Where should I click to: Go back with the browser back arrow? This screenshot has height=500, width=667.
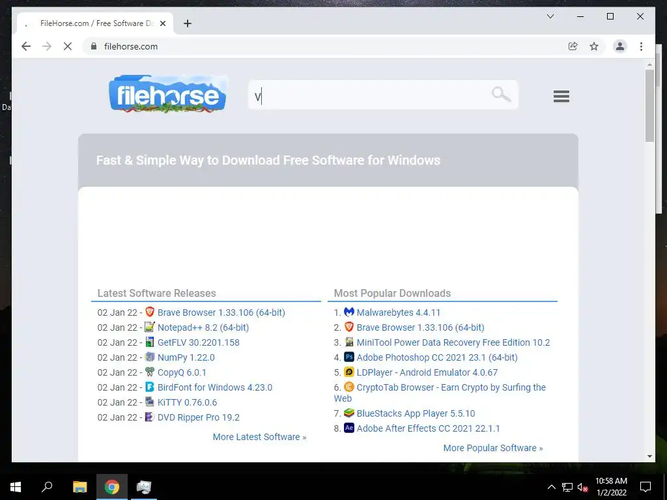click(x=26, y=46)
